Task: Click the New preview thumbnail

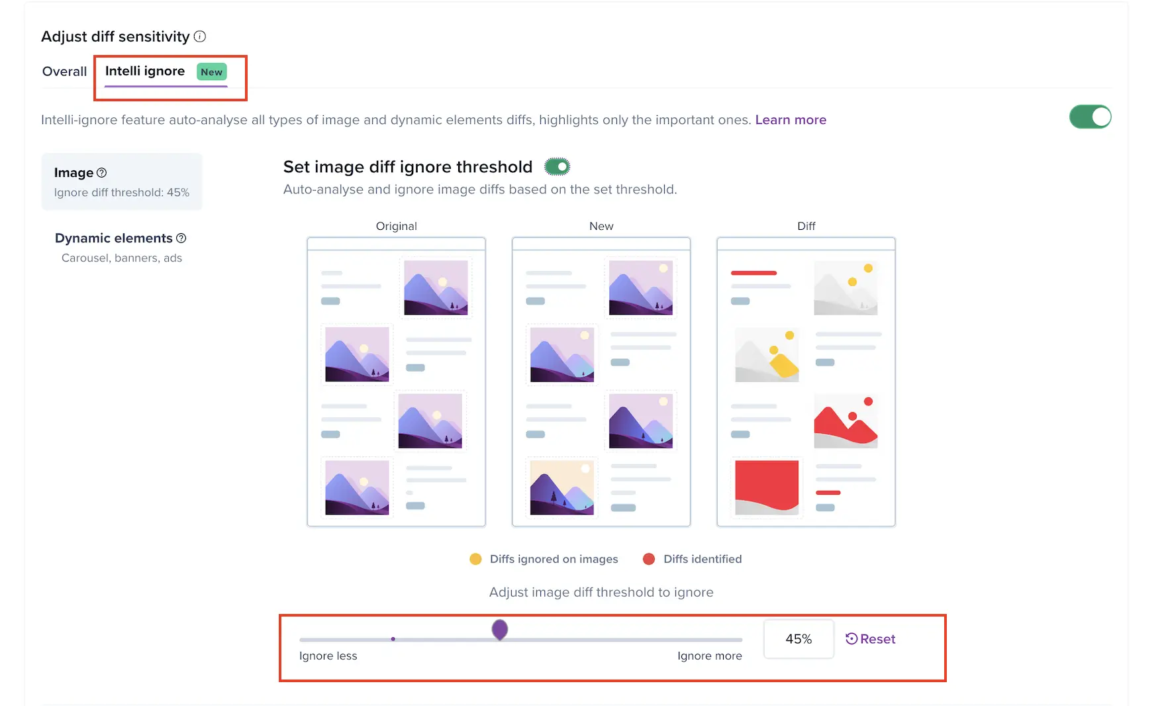Action: [x=601, y=381]
